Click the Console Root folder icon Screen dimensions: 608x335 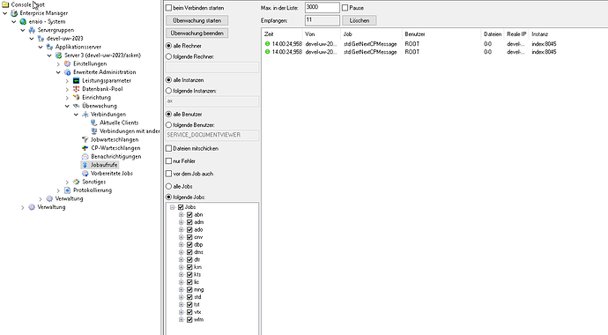point(5,4)
